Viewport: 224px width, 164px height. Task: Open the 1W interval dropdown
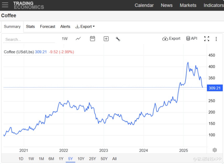coord(65,39)
